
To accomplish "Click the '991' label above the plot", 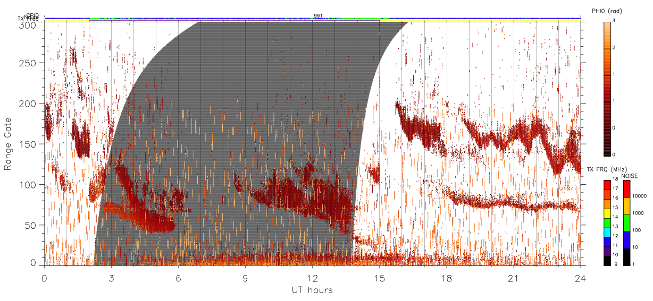I will coord(317,16).
